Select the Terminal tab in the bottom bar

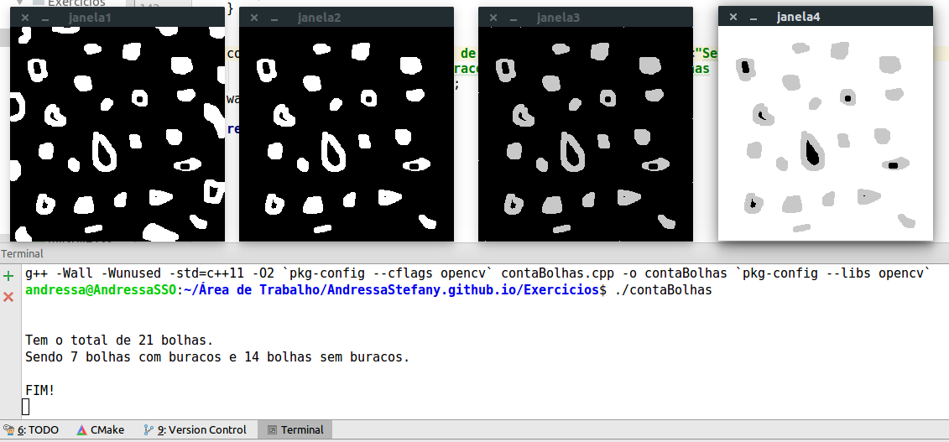pos(295,429)
